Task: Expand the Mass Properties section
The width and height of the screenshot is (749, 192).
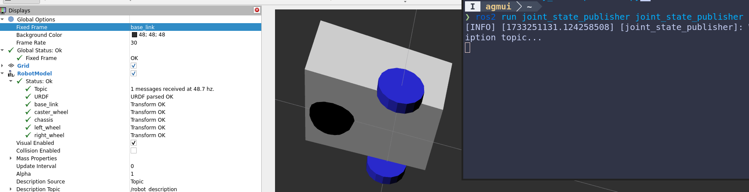Action: pyautogui.click(x=11, y=158)
